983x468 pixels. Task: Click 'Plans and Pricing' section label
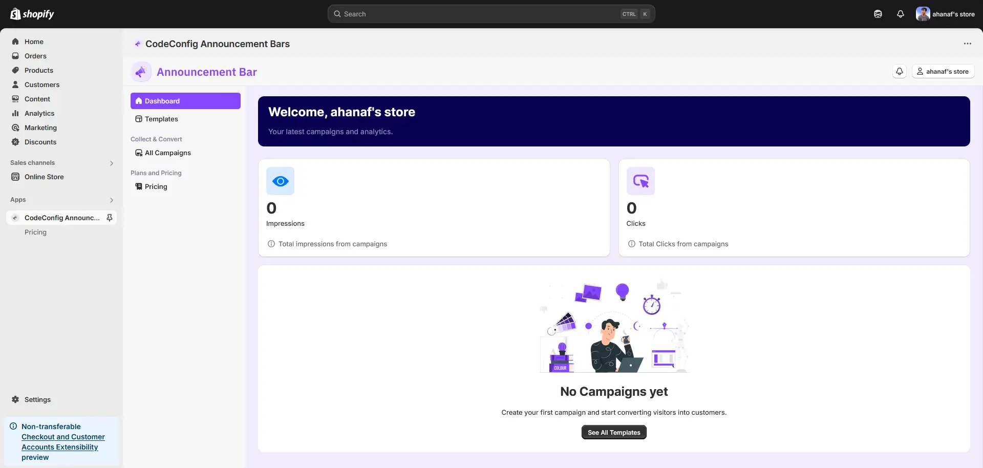click(156, 173)
